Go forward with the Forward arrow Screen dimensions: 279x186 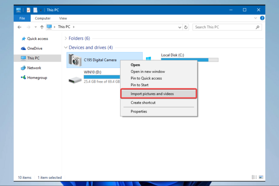click(x=28, y=27)
